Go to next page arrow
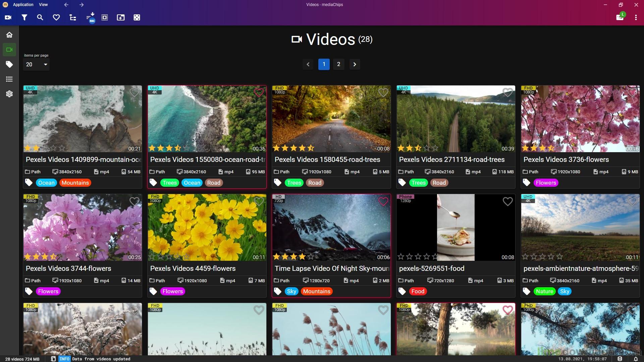The image size is (644, 362). (355, 64)
